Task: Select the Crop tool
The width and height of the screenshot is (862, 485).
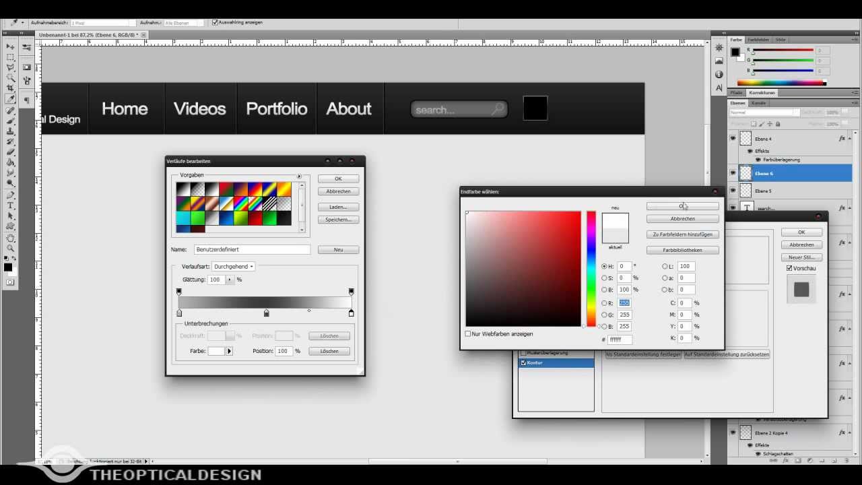Action: [11, 88]
